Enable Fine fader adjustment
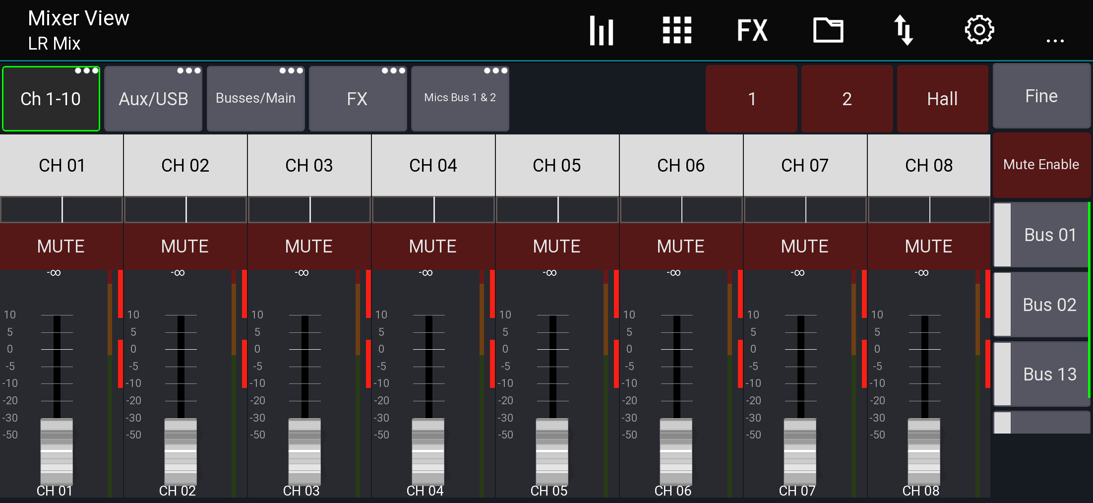Screen dimensions: 1093x503 click(1041, 96)
